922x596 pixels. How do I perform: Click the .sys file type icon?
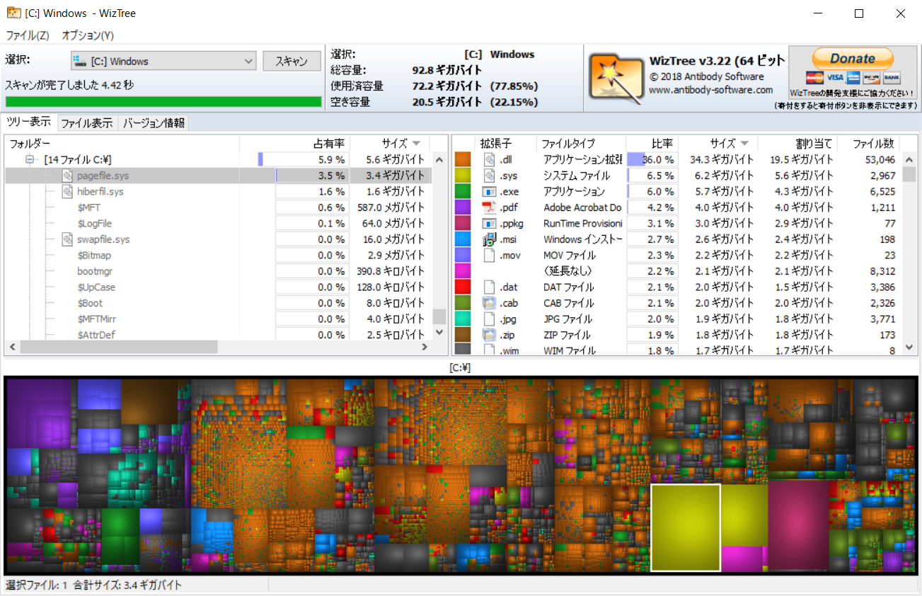pos(489,176)
